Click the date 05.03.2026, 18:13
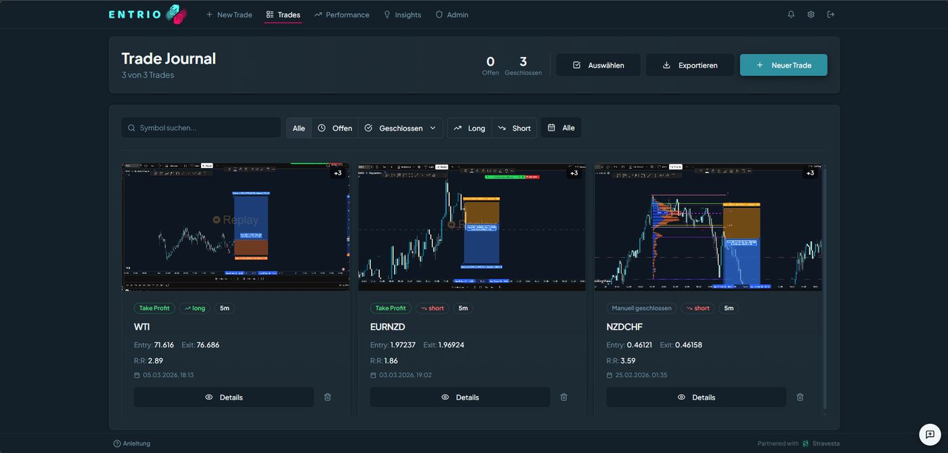948x453 pixels. point(168,375)
